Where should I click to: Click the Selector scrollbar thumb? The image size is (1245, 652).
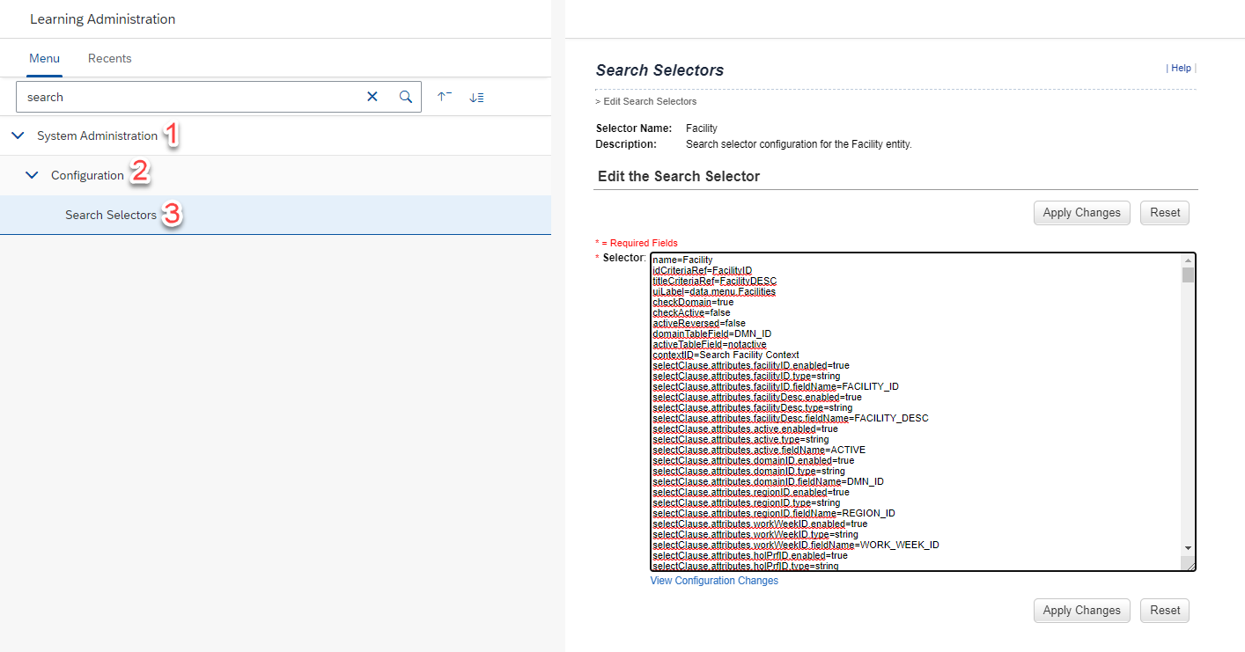click(x=1188, y=275)
